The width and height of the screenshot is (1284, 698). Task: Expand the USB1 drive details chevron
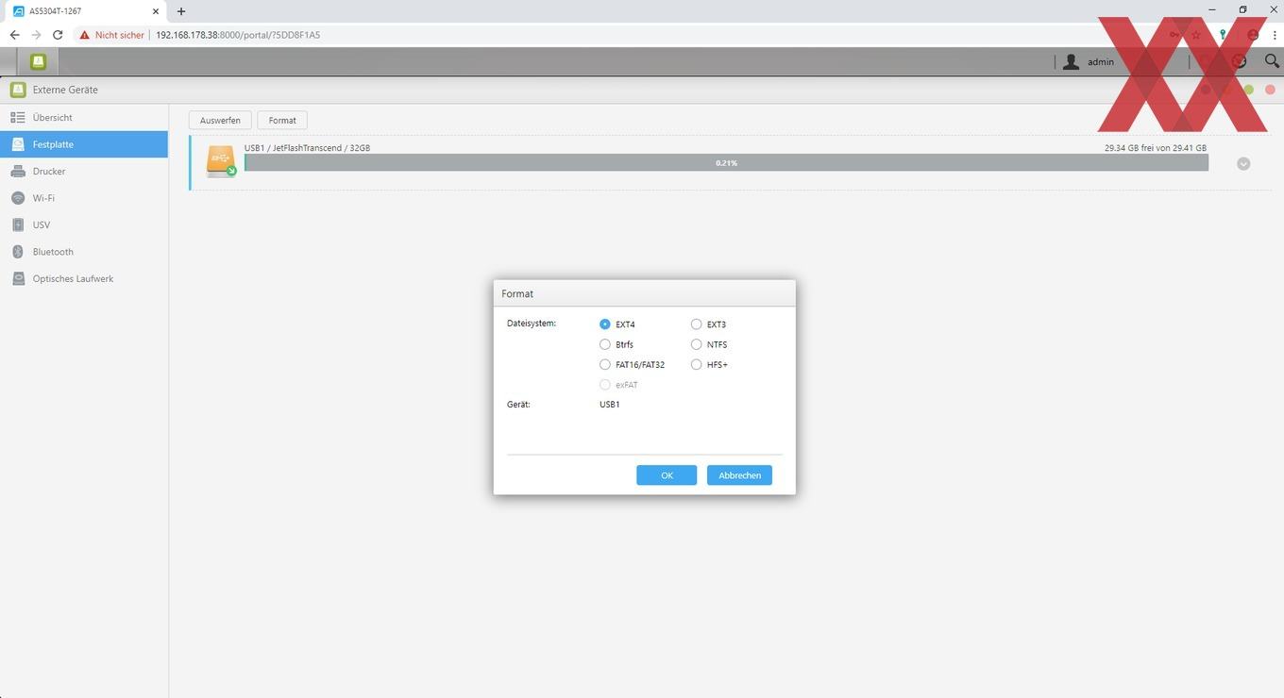click(1243, 163)
